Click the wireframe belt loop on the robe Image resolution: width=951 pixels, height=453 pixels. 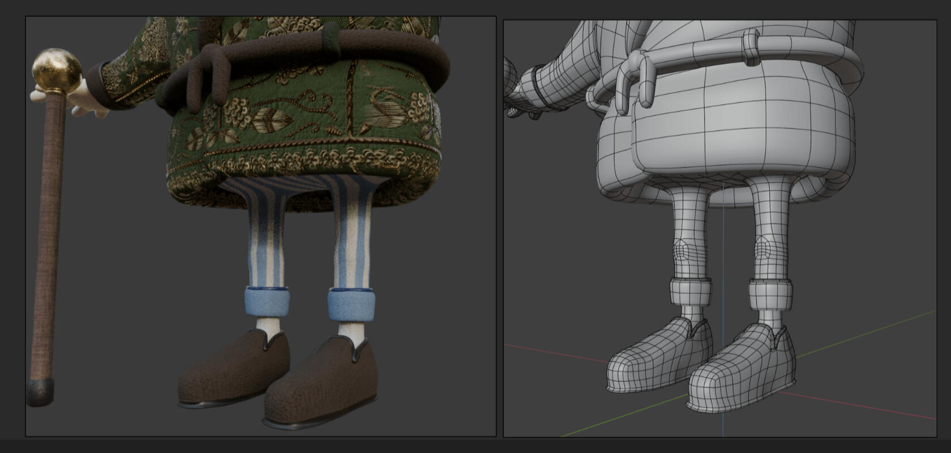pyautogui.click(x=751, y=45)
